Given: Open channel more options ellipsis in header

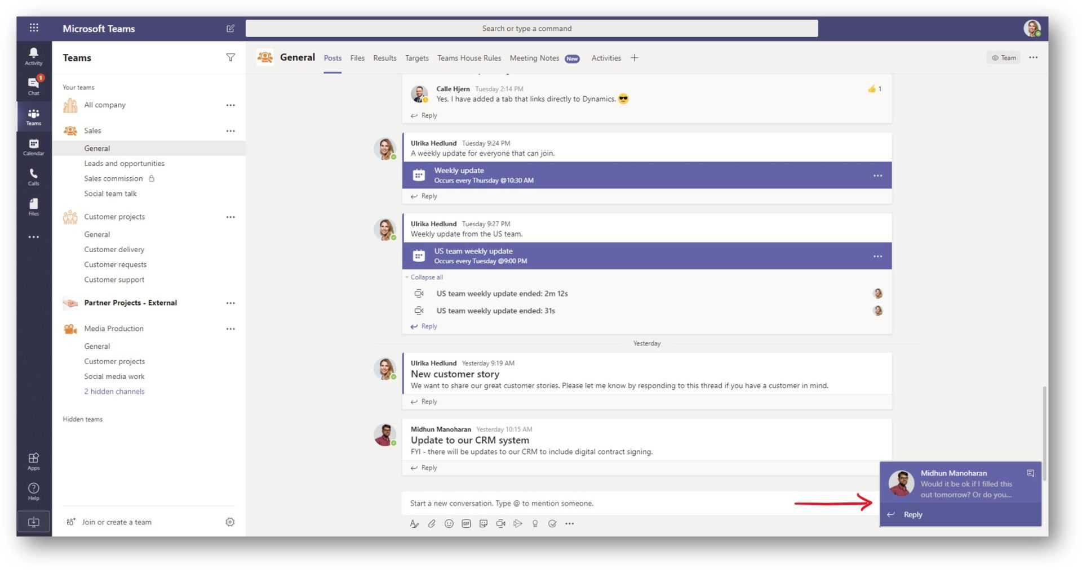Looking at the screenshot, I should coord(1033,57).
